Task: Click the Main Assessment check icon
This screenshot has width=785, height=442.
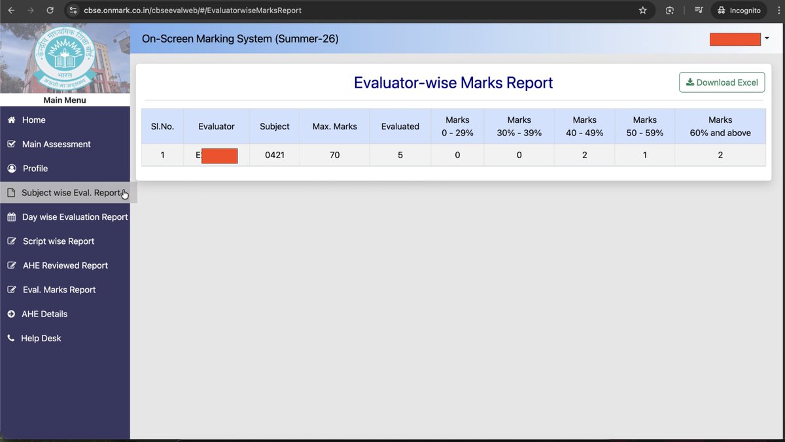Action: 11,144
